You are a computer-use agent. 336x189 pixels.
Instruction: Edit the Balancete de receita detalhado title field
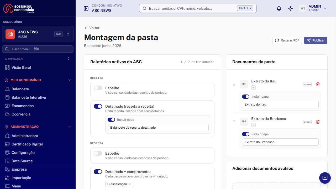(158, 128)
